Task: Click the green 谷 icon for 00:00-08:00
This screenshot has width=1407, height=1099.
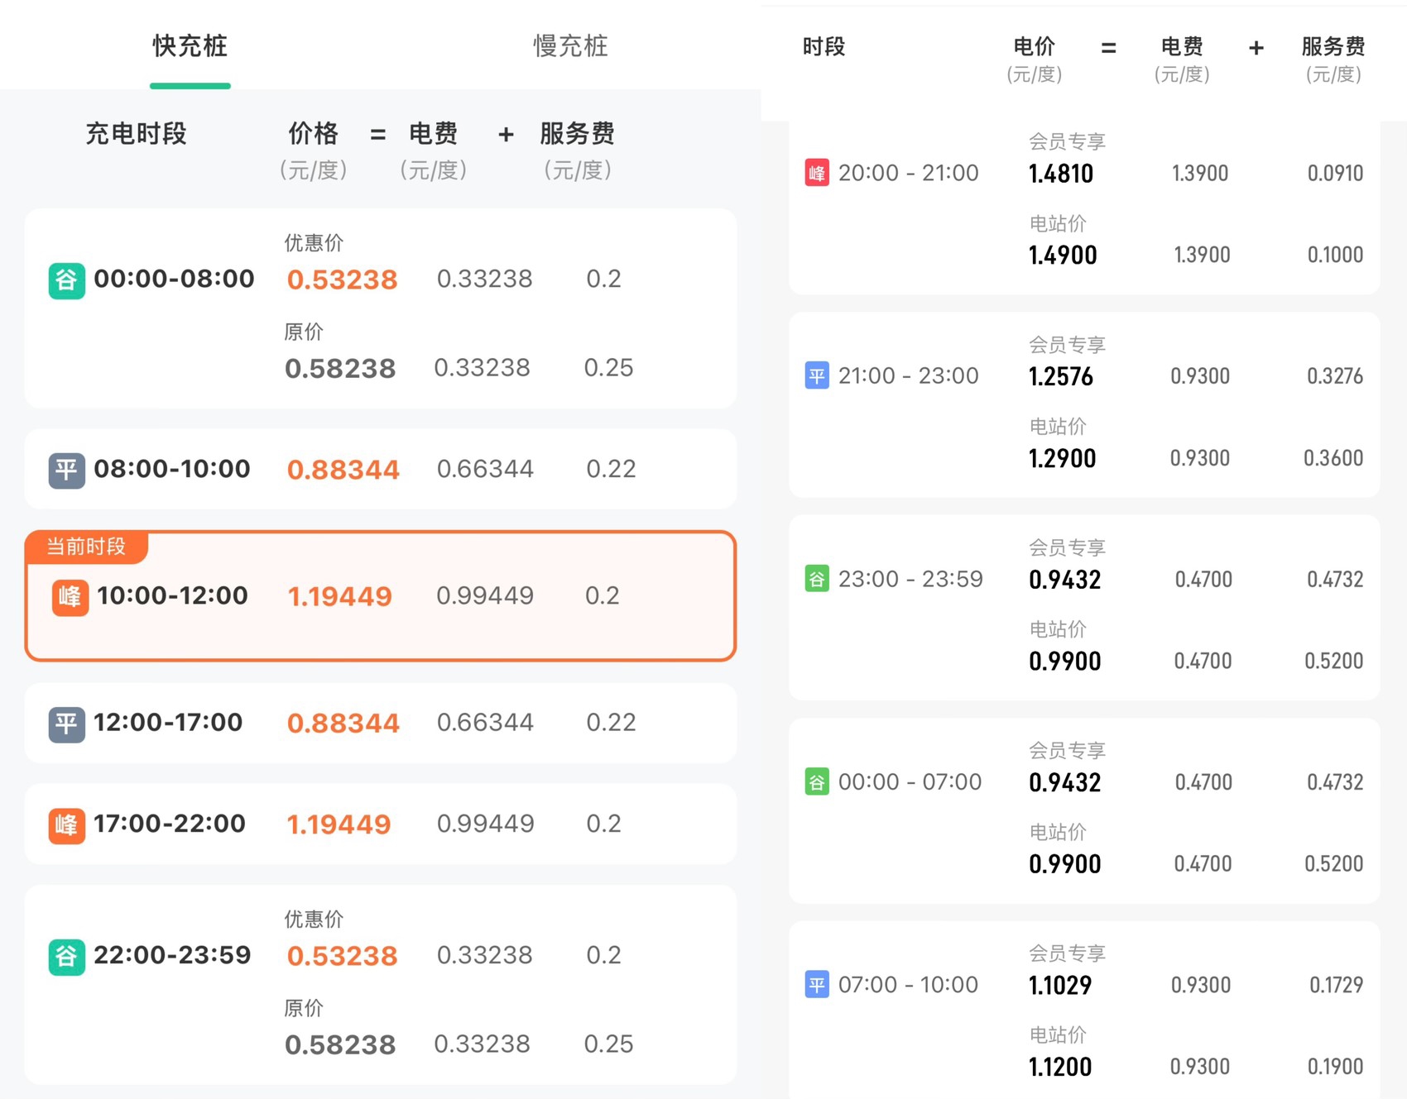Action: pos(66,280)
